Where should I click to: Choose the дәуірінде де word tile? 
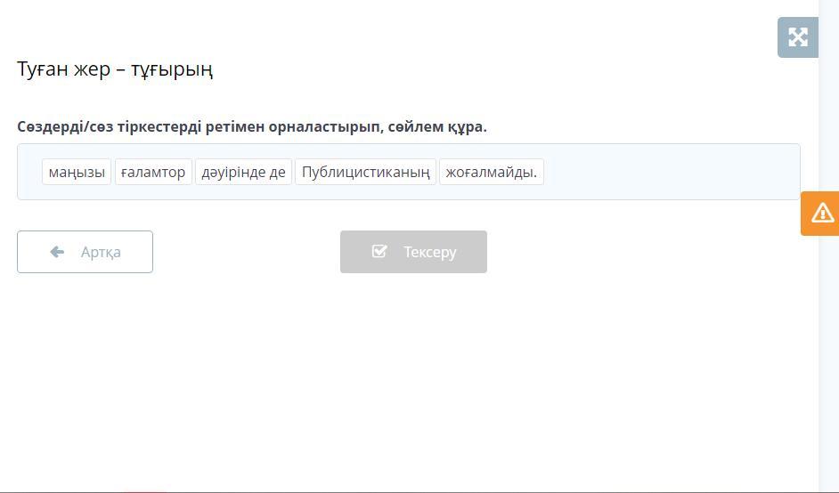[x=243, y=173]
